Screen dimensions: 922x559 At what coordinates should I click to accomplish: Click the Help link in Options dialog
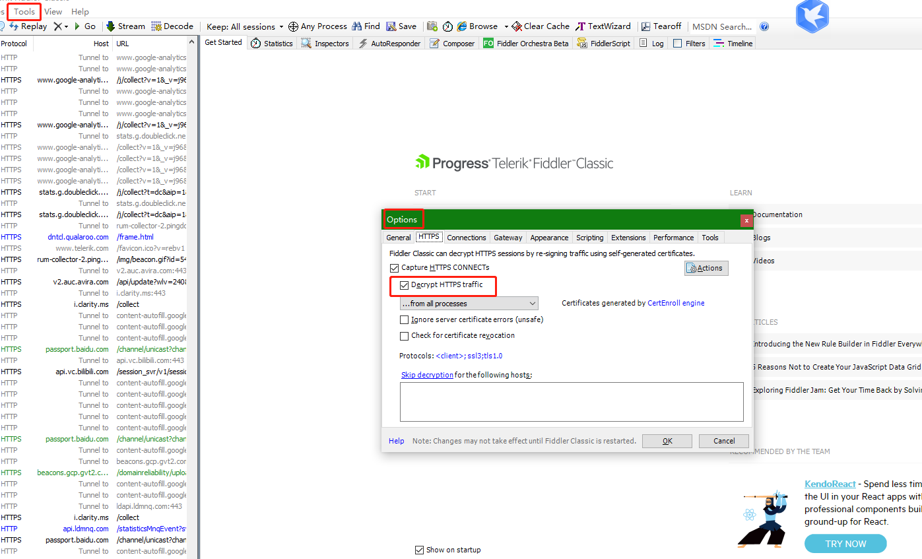(x=397, y=441)
